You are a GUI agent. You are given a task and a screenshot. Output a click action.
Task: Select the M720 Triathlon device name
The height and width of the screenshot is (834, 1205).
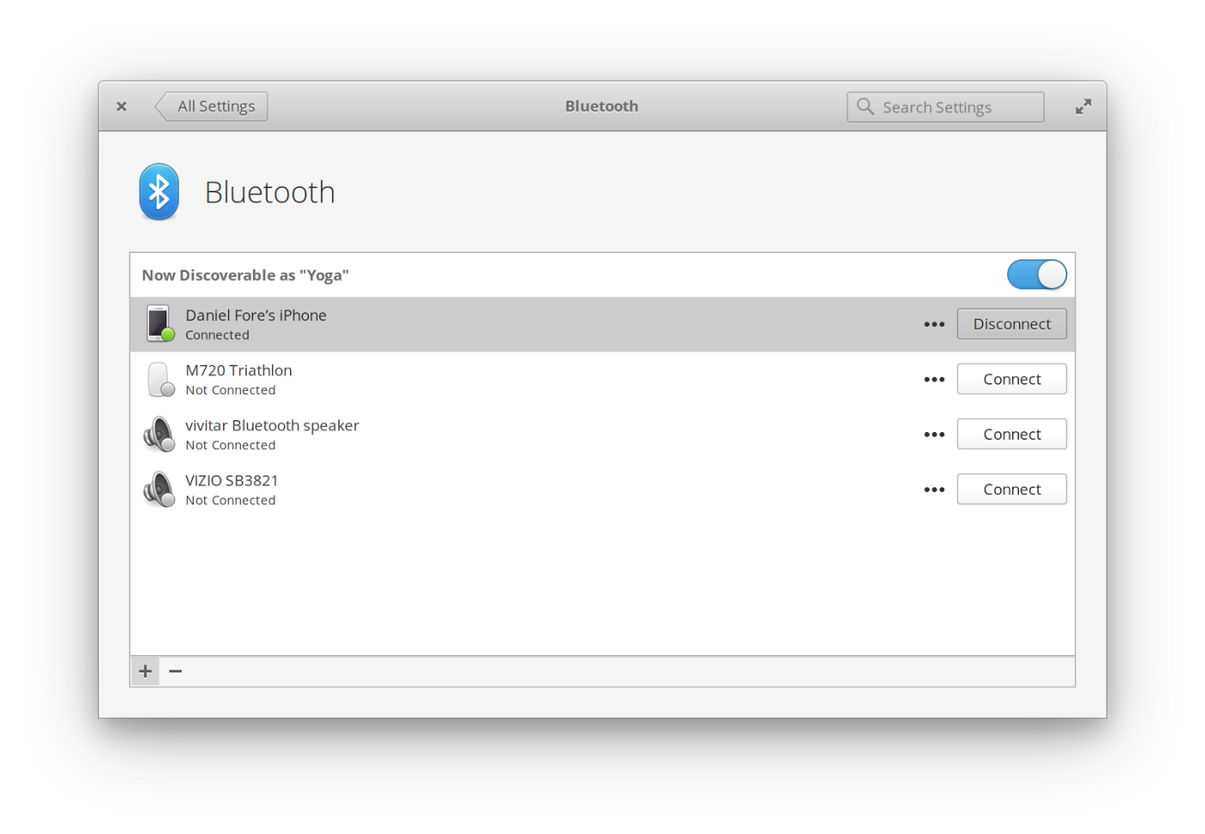coord(238,370)
